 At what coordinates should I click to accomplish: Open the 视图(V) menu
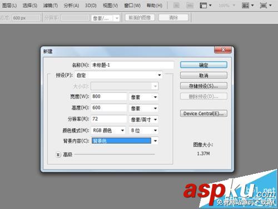pyautogui.click(x=111, y=6)
